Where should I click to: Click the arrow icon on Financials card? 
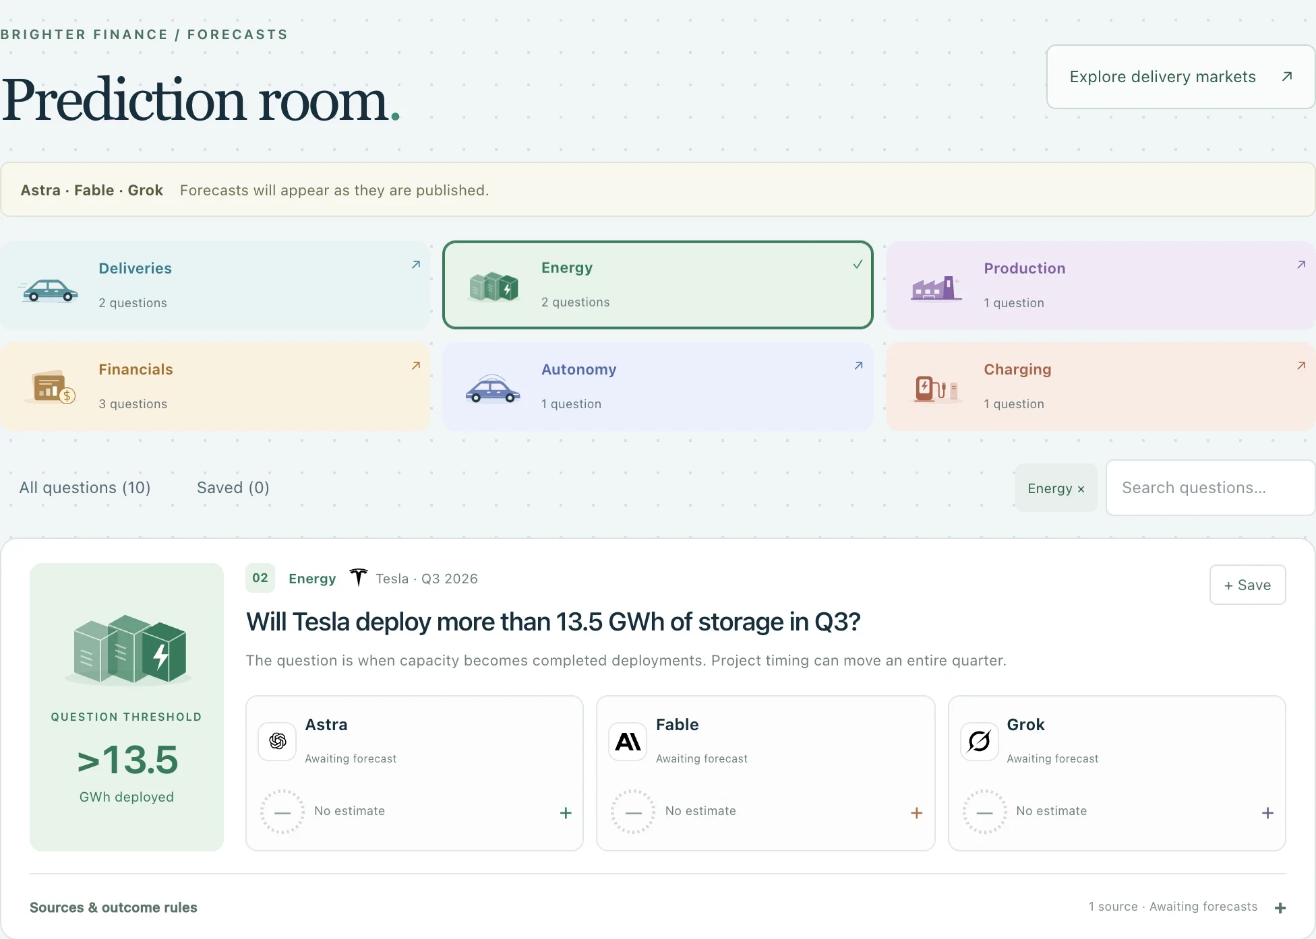coord(416,366)
